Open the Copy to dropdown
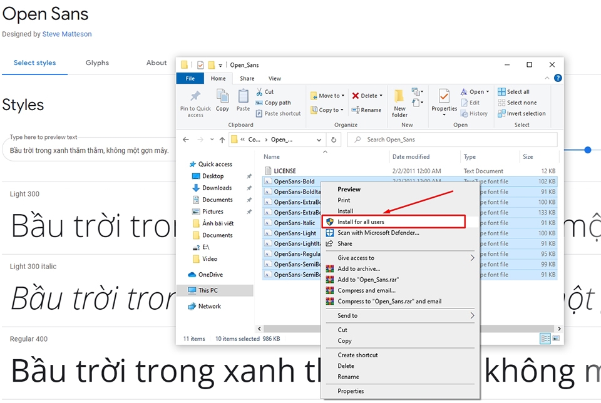 327,110
